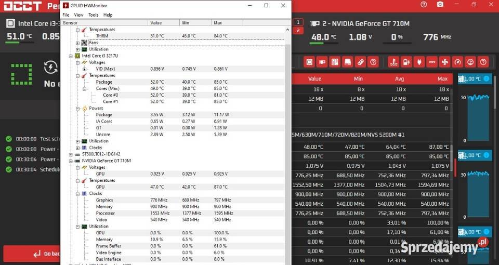
Task: Collapse Clocks under NVIDIA GeForce GT 710M
Action: [x=77, y=194]
